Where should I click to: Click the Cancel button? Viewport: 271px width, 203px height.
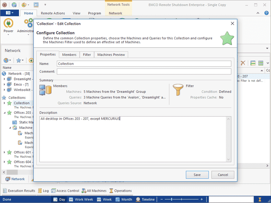click(x=223, y=175)
